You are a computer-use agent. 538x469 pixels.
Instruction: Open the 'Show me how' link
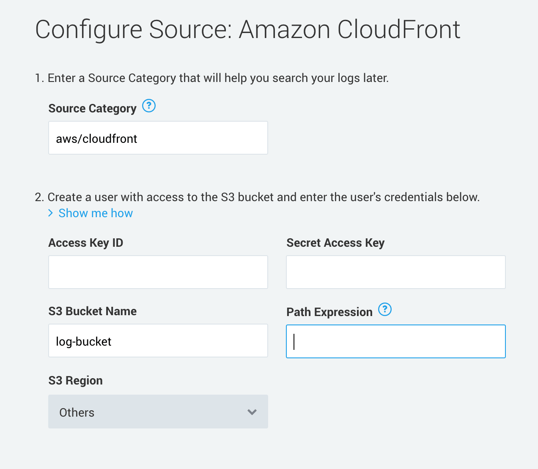point(96,213)
